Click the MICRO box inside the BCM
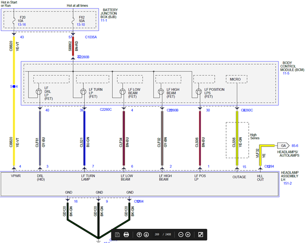The height and width of the screenshot is (243, 306). pyautogui.click(x=236, y=79)
